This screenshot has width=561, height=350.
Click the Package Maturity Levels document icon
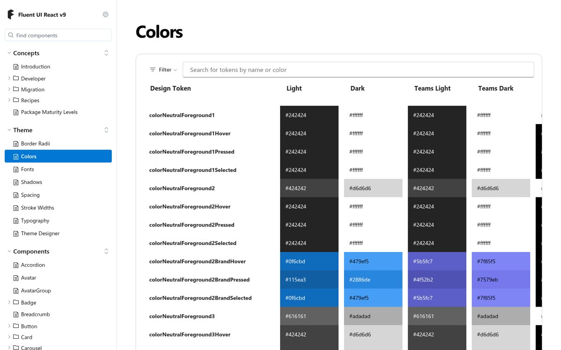pos(16,112)
